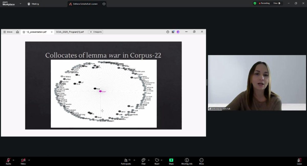Screen dimensions: 307x166
Task: Click Svitlana Goloshchuk's video thumbnail
Action: pyautogui.click(x=257, y=83)
